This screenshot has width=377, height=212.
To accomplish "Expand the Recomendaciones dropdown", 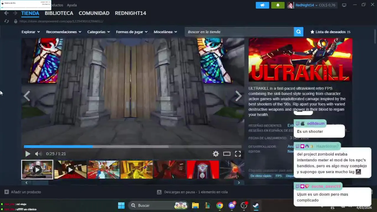I will point(63,32).
